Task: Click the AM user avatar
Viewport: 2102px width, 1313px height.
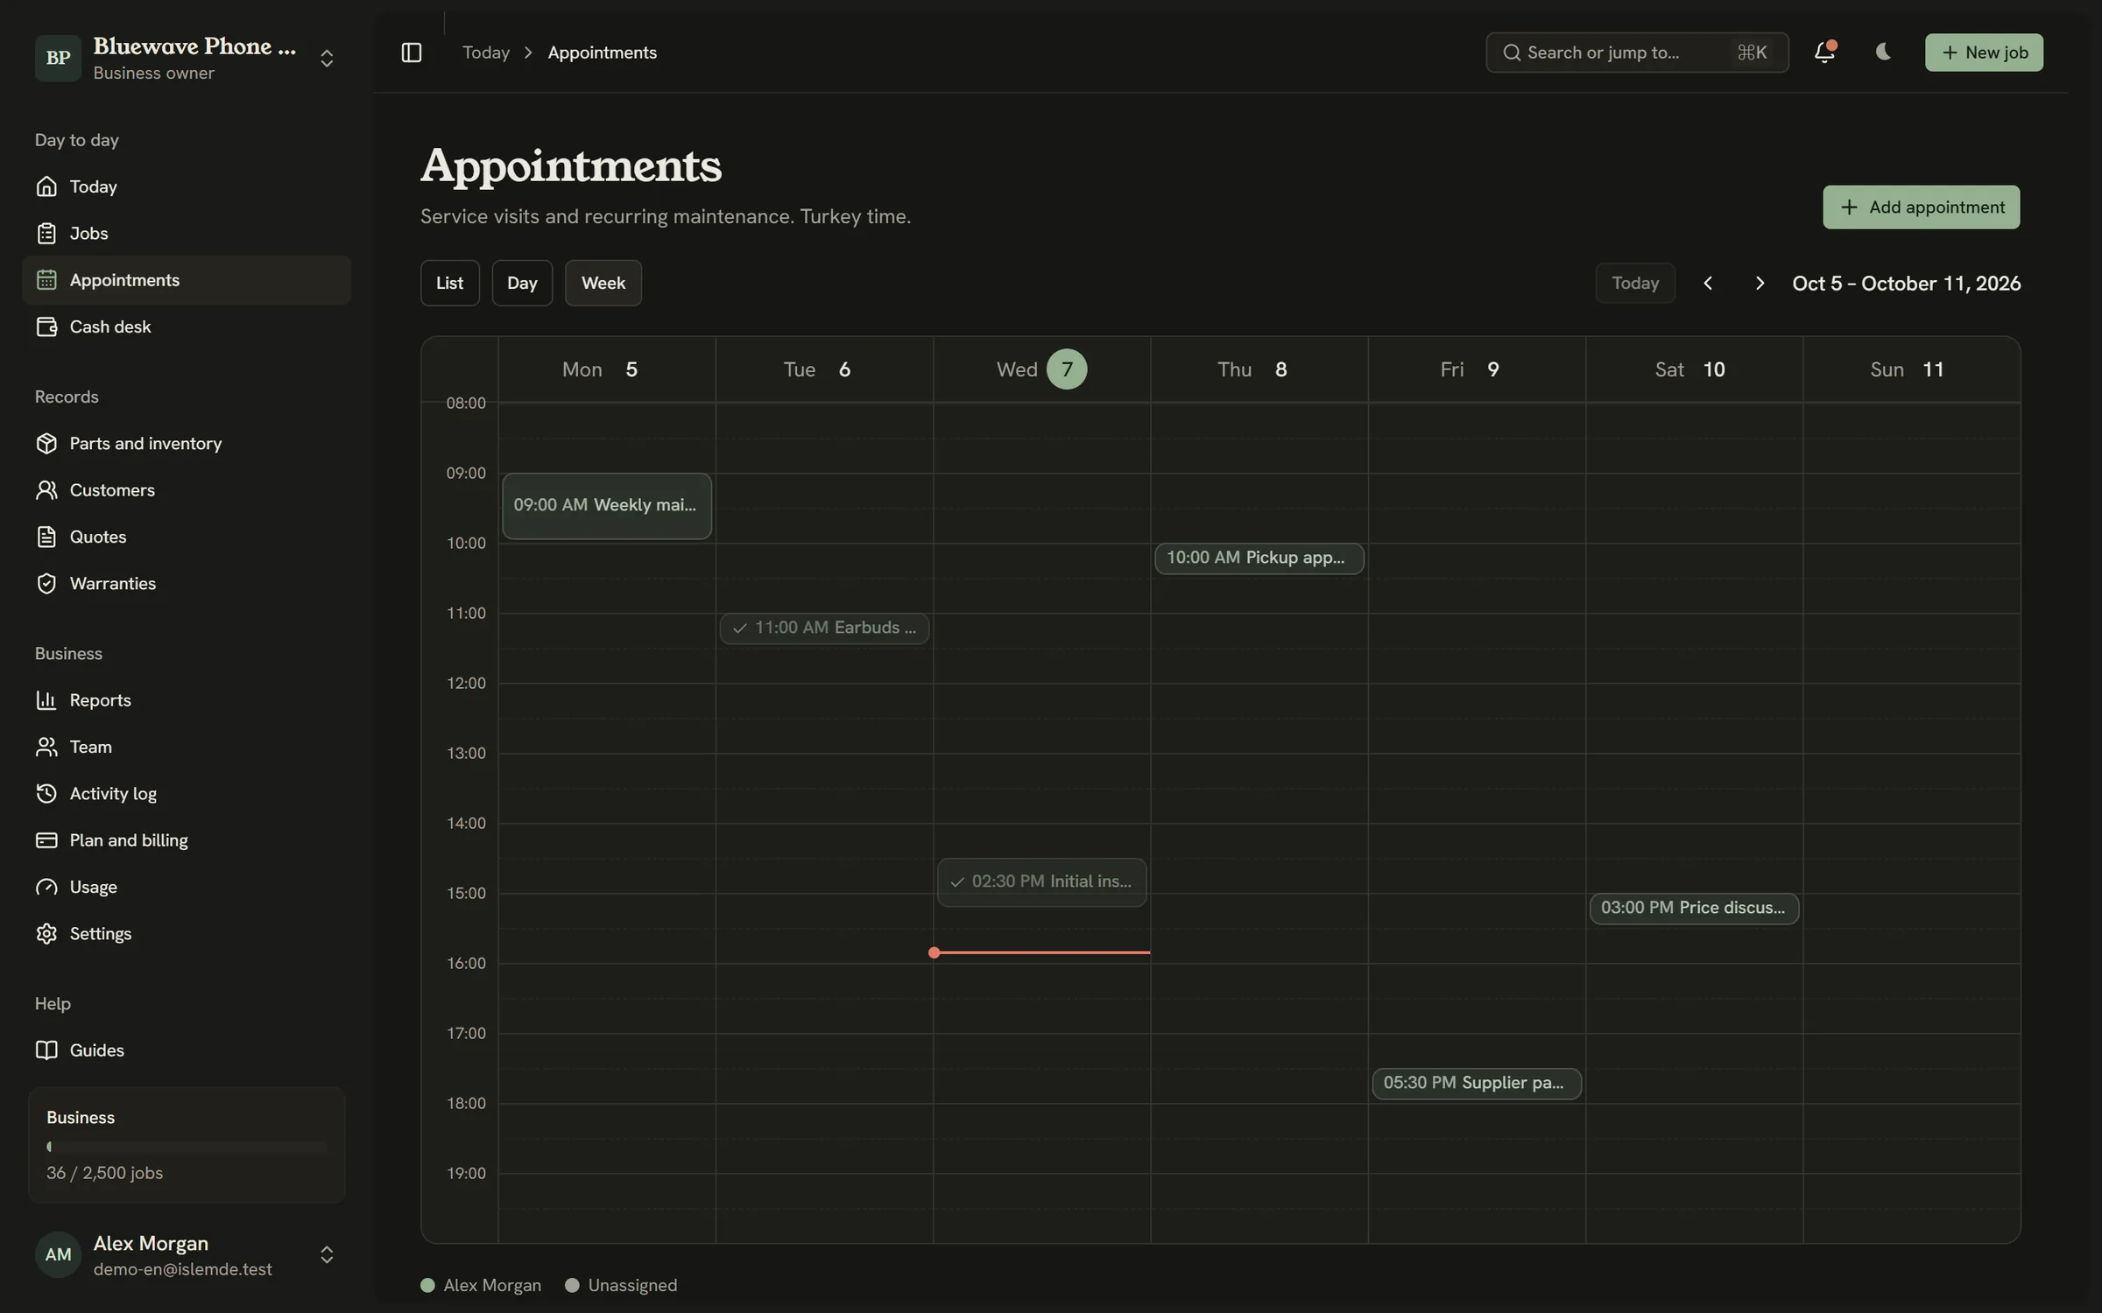Action: (x=58, y=1254)
